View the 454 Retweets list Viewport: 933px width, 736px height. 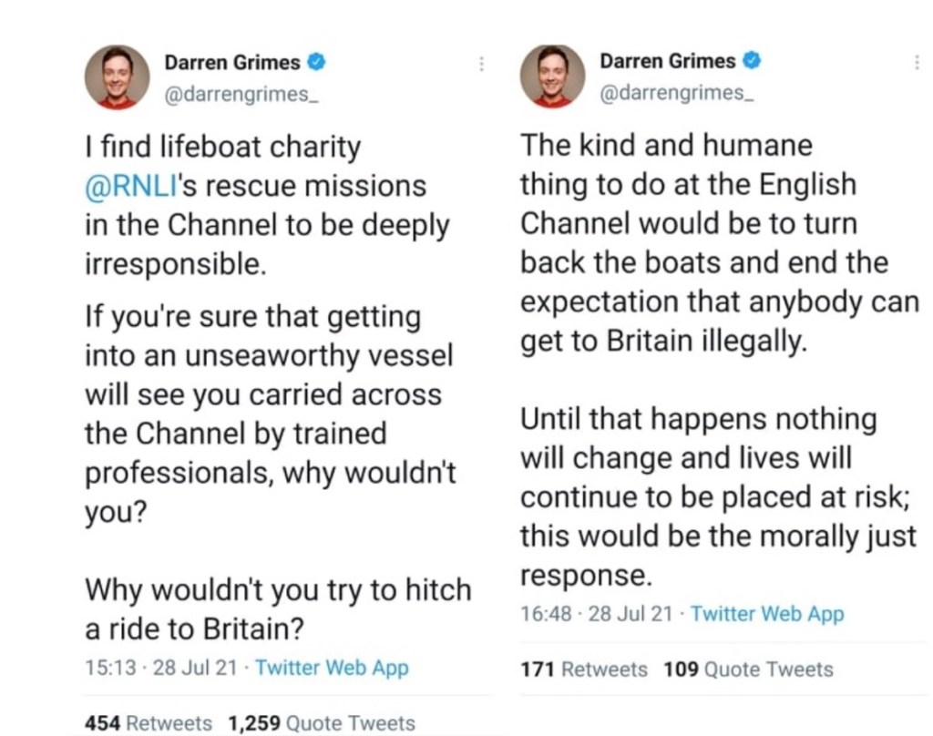coord(148,723)
